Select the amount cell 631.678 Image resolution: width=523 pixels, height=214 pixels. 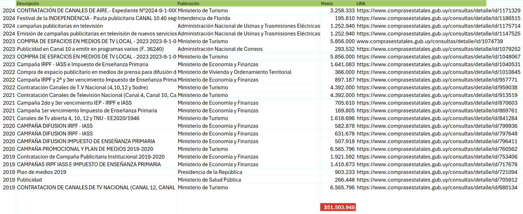coord(338,134)
